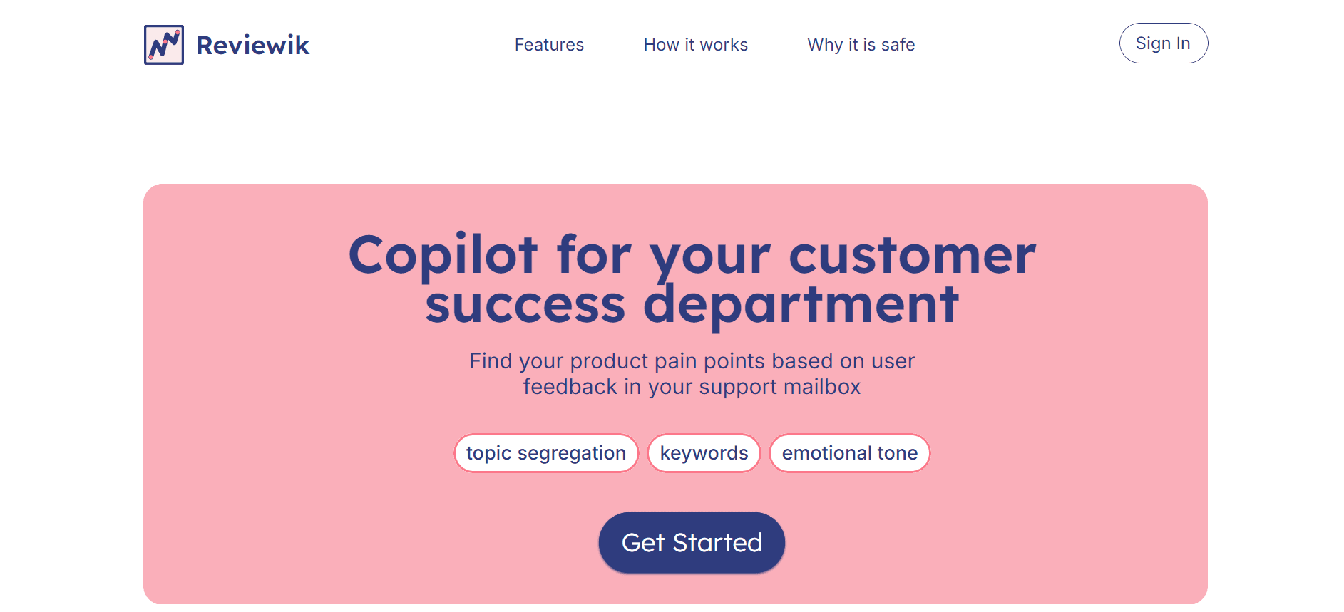
Task: Click the leftmost pill under the subtitle
Action: pos(545,453)
